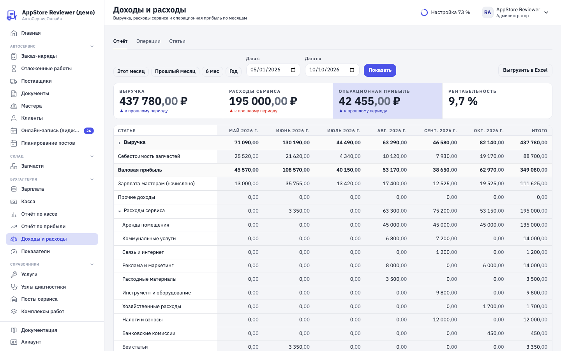
Task: Collapse the Расходы сервиса table row
Action: click(x=120, y=211)
